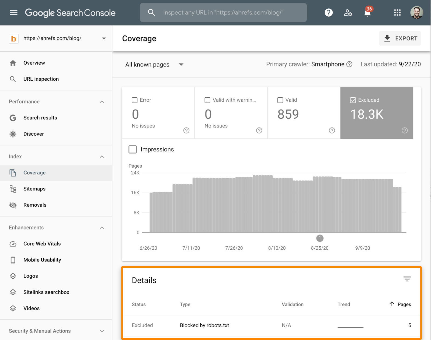Expand Security & Manual Actions section
Screen dimensions: 431x340
(102, 331)
